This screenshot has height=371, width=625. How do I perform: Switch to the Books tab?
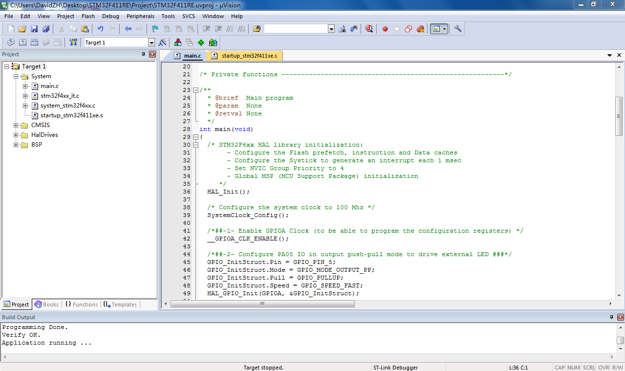tap(46, 304)
